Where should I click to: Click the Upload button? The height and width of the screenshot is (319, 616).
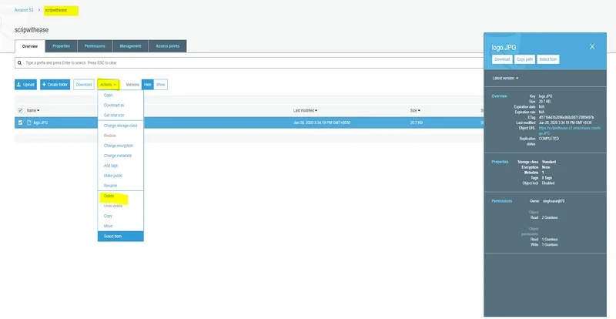pyautogui.click(x=26, y=85)
